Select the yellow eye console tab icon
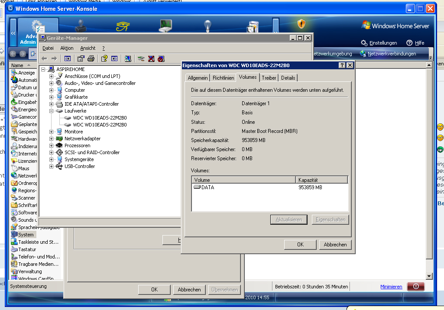Viewport: 444px width, 310px height. [123, 26]
